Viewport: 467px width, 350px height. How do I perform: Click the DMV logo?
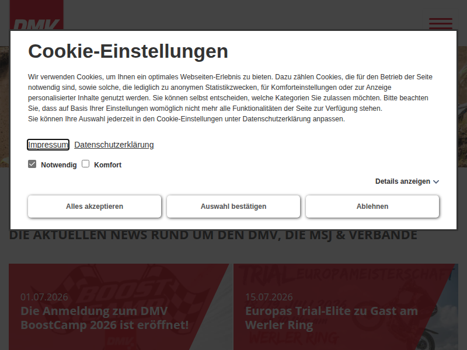(x=37, y=15)
